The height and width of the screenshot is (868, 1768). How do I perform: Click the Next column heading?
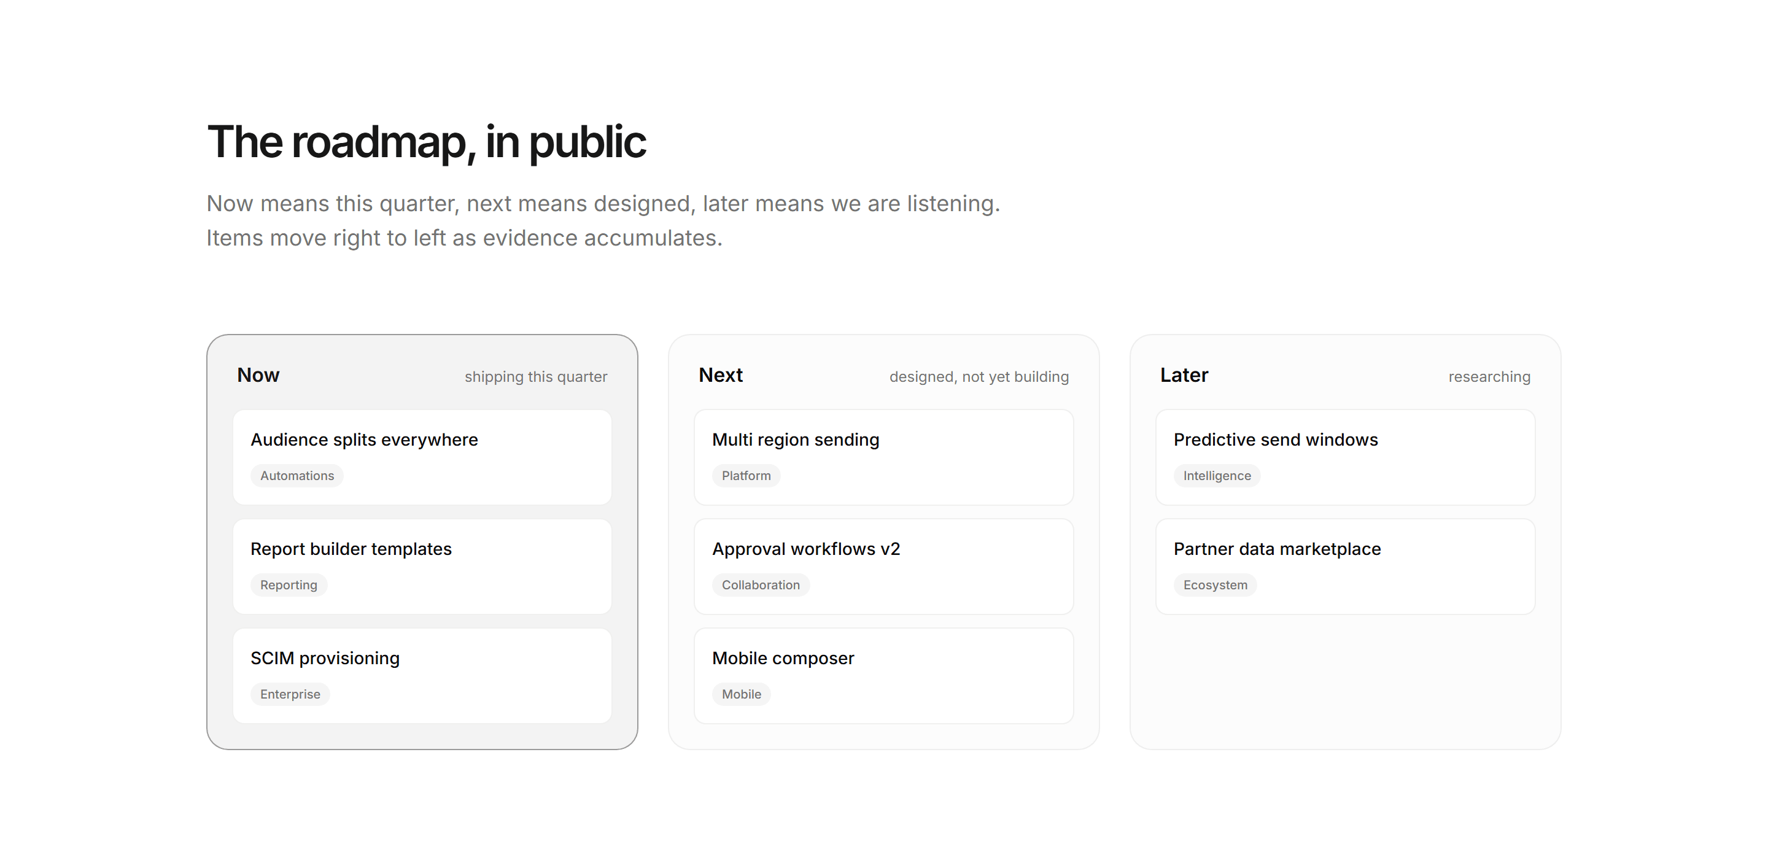[x=721, y=374]
